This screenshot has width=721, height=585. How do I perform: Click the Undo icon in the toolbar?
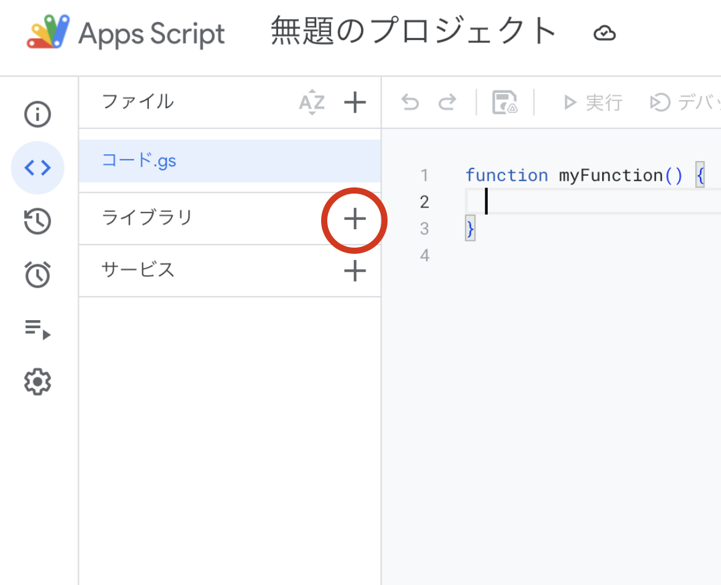[410, 103]
